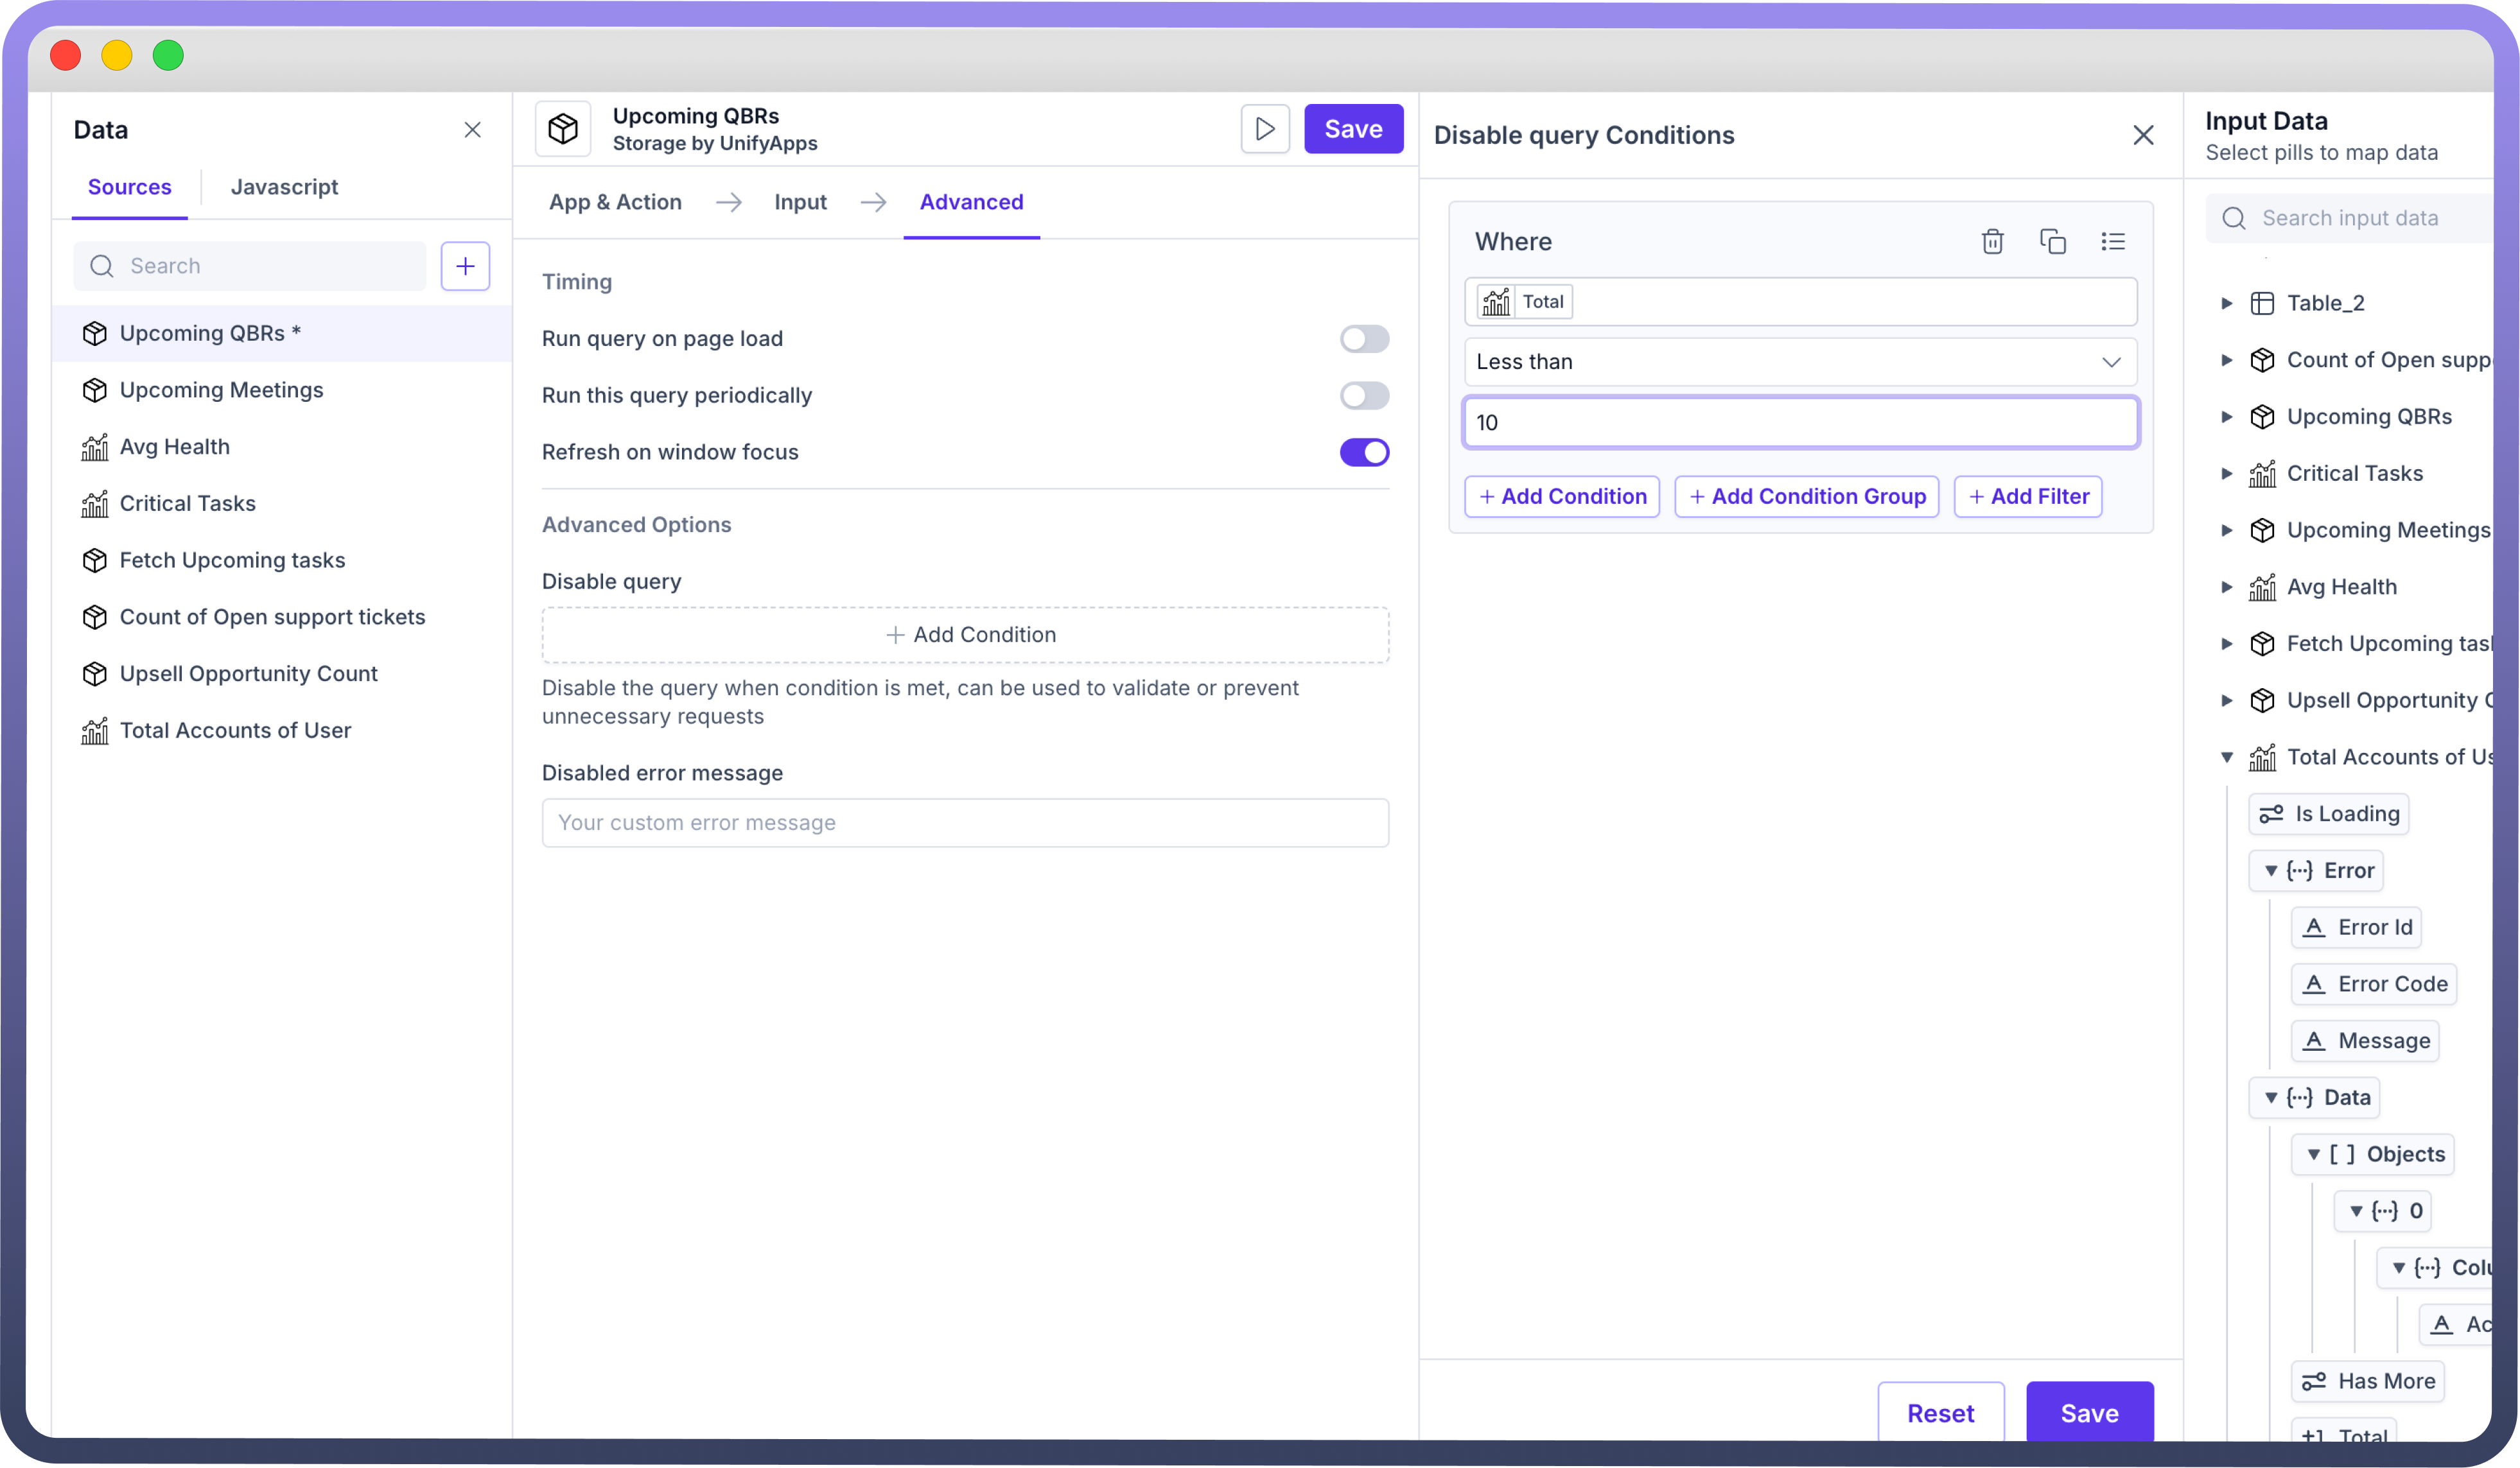Click the Upcoming QBRs cube icon in header
The width and height of the screenshot is (2520, 1468).
(x=563, y=129)
